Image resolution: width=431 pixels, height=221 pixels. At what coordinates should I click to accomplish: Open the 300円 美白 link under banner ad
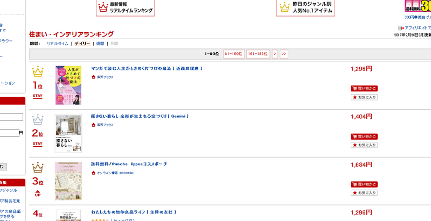(418, 17)
